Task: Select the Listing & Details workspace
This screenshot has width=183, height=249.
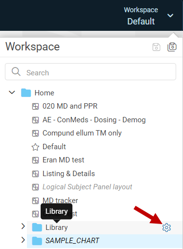Action: tap(69, 174)
